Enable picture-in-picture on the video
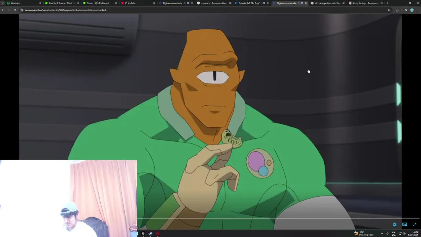Image resolution: width=421 pixels, height=237 pixels. tap(405, 224)
